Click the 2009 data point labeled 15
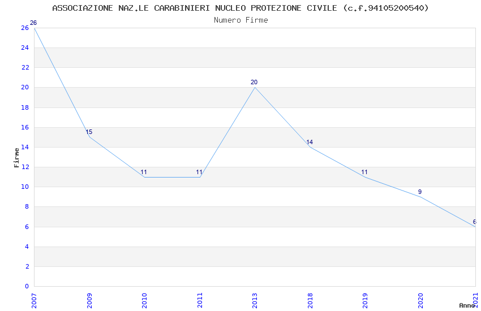 pyautogui.click(x=89, y=137)
